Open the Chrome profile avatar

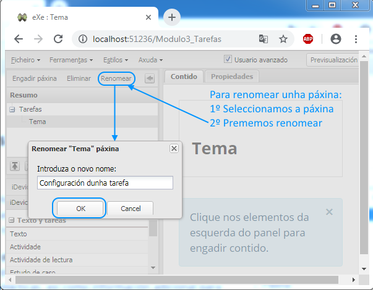[x=336, y=39]
